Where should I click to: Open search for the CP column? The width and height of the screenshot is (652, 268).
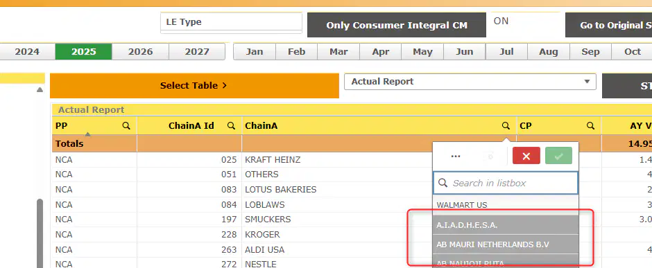pyautogui.click(x=590, y=126)
